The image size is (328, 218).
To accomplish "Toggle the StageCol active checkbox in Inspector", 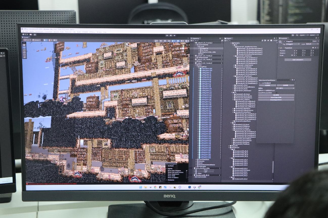I will [x=284, y=41].
